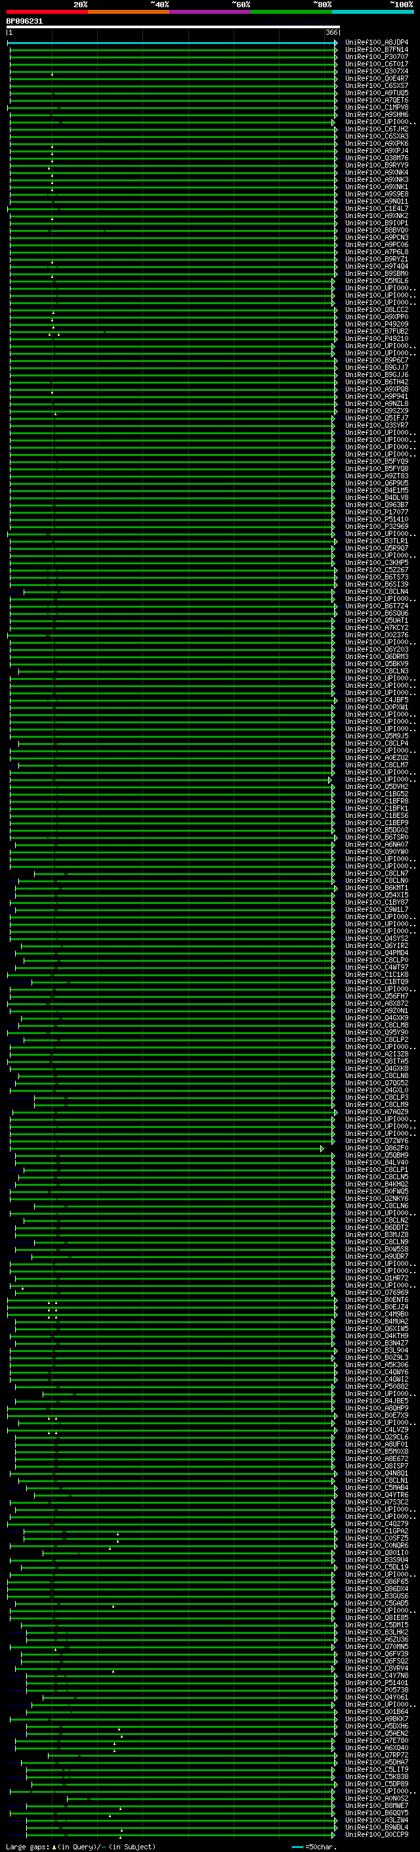Select the UniRef100_P49210 label
This screenshot has height=1852, width=420.
click(x=376, y=338)
